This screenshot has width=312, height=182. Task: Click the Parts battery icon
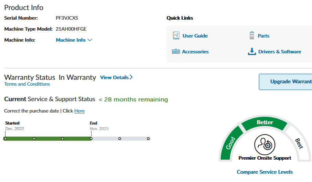coord(251,35)
